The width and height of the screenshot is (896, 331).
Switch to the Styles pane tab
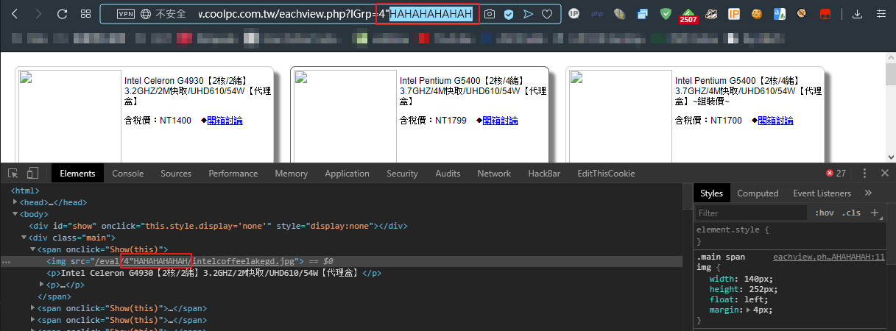tap(711, 193)
